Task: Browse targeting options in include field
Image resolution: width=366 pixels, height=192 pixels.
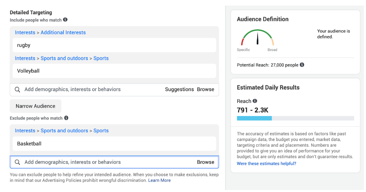Action: (x=206, y=89)
